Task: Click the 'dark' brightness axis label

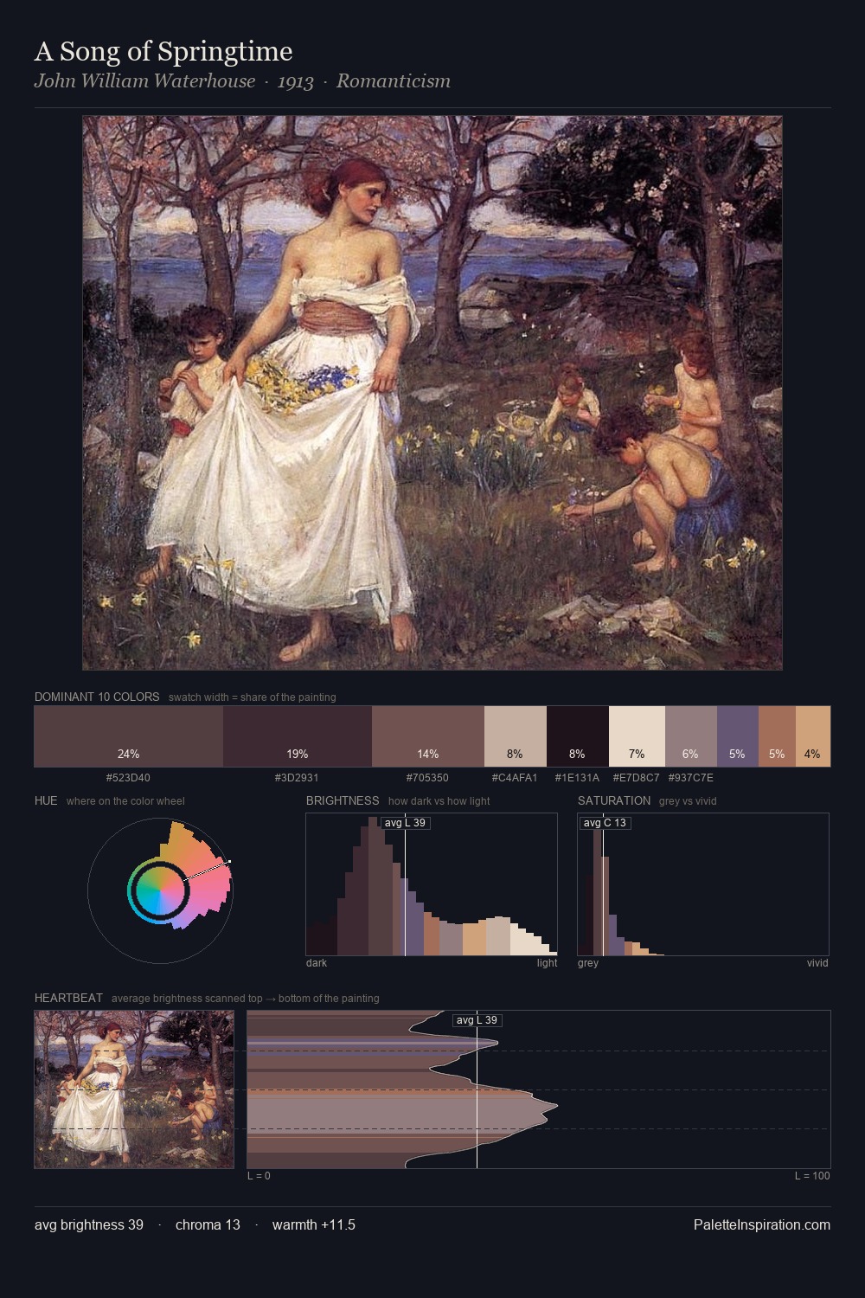Action: pos(317,963)
